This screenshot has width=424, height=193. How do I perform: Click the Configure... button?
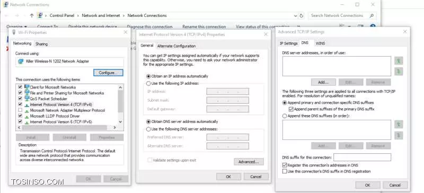click(x=108, y=73)
